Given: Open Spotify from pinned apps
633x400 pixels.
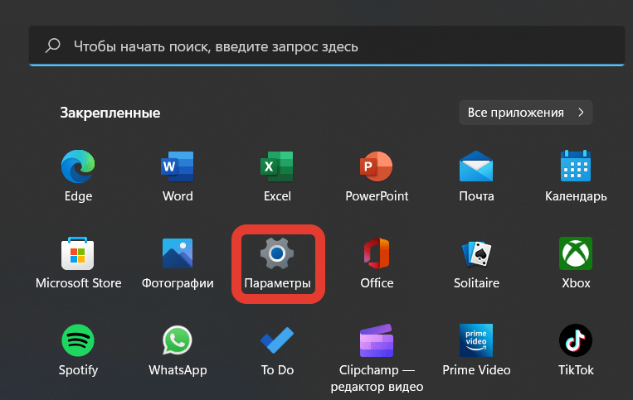Looking at the screenshot, I should click(78, 340).
